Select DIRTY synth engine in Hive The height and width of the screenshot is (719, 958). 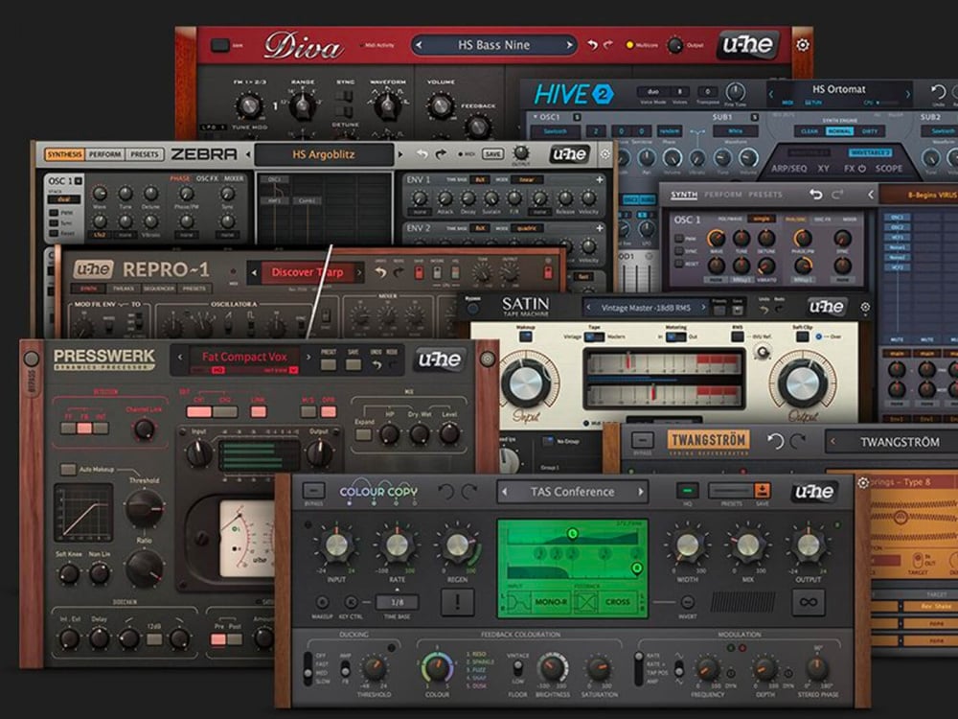[870, 130]
